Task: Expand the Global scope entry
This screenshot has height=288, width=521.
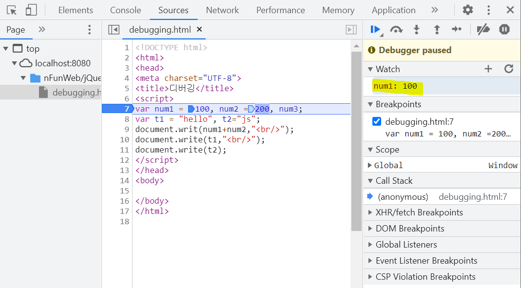Action: (369, 165)
